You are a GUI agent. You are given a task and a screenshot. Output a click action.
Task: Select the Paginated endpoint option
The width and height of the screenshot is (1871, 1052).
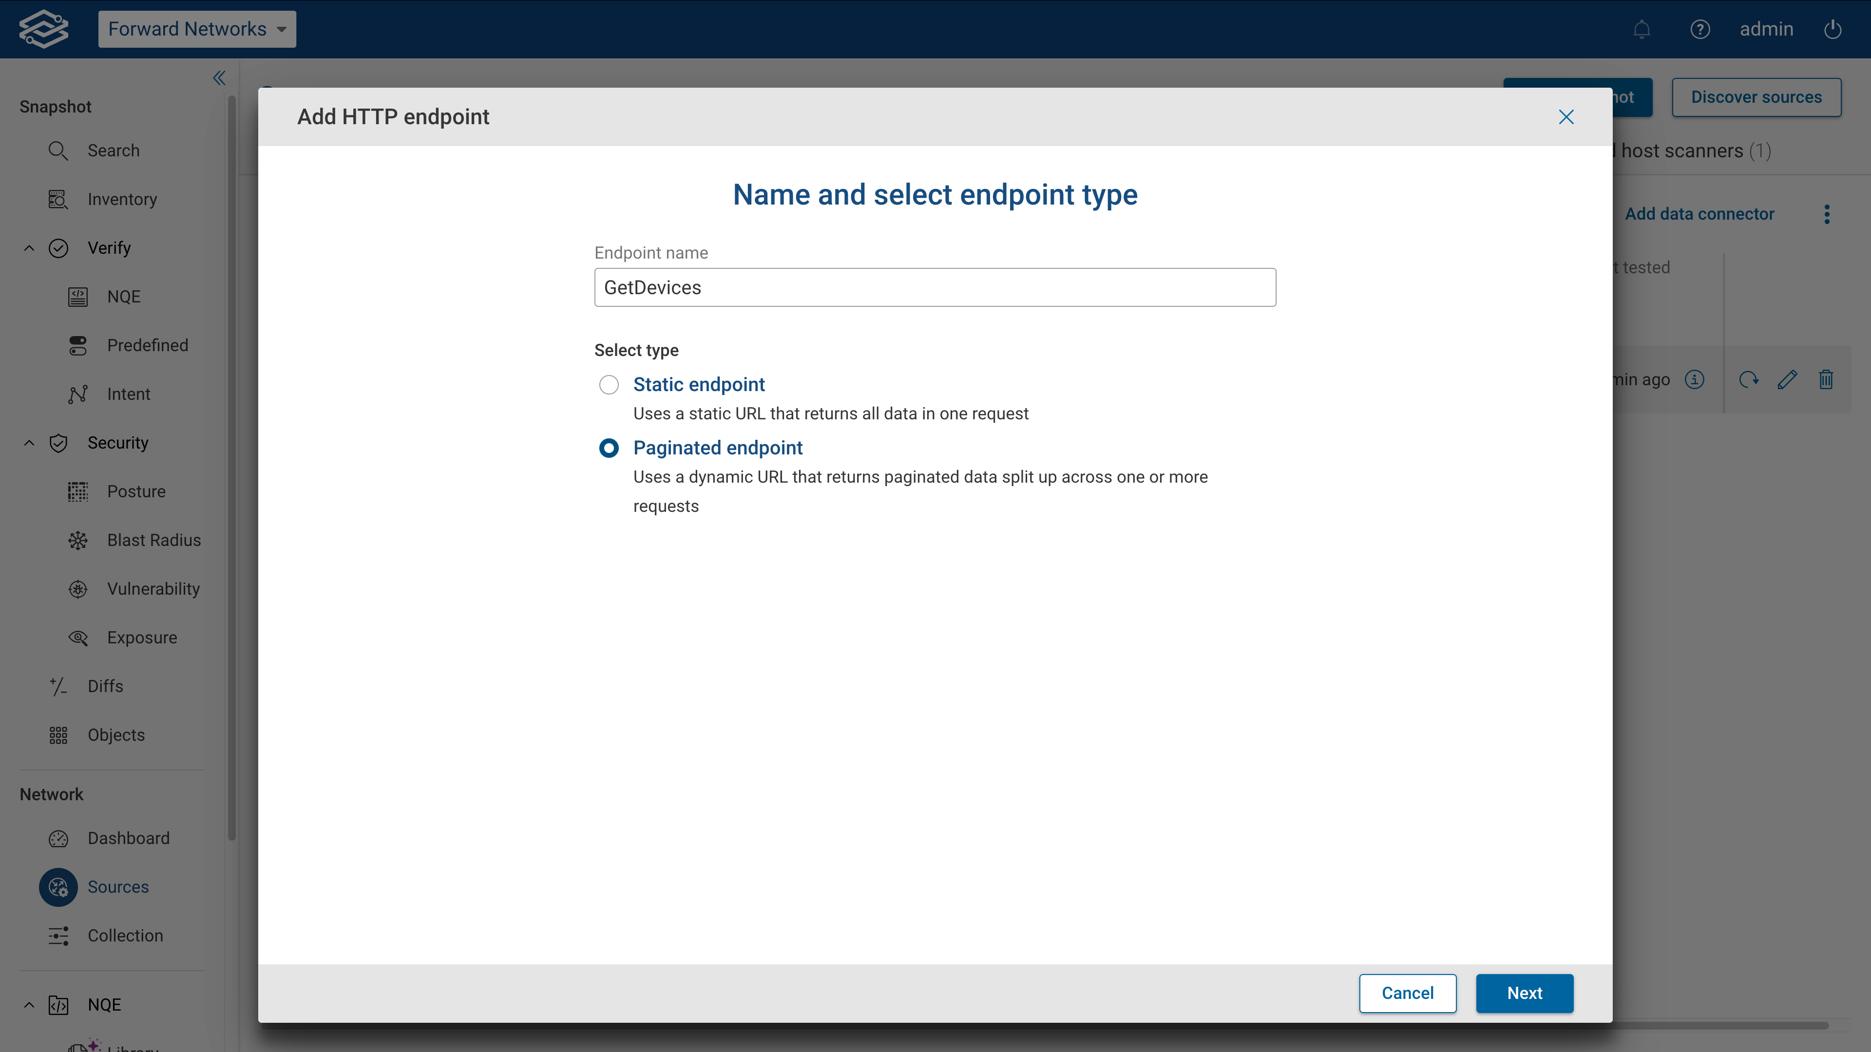pyautogui.click(x=609, y=448)
